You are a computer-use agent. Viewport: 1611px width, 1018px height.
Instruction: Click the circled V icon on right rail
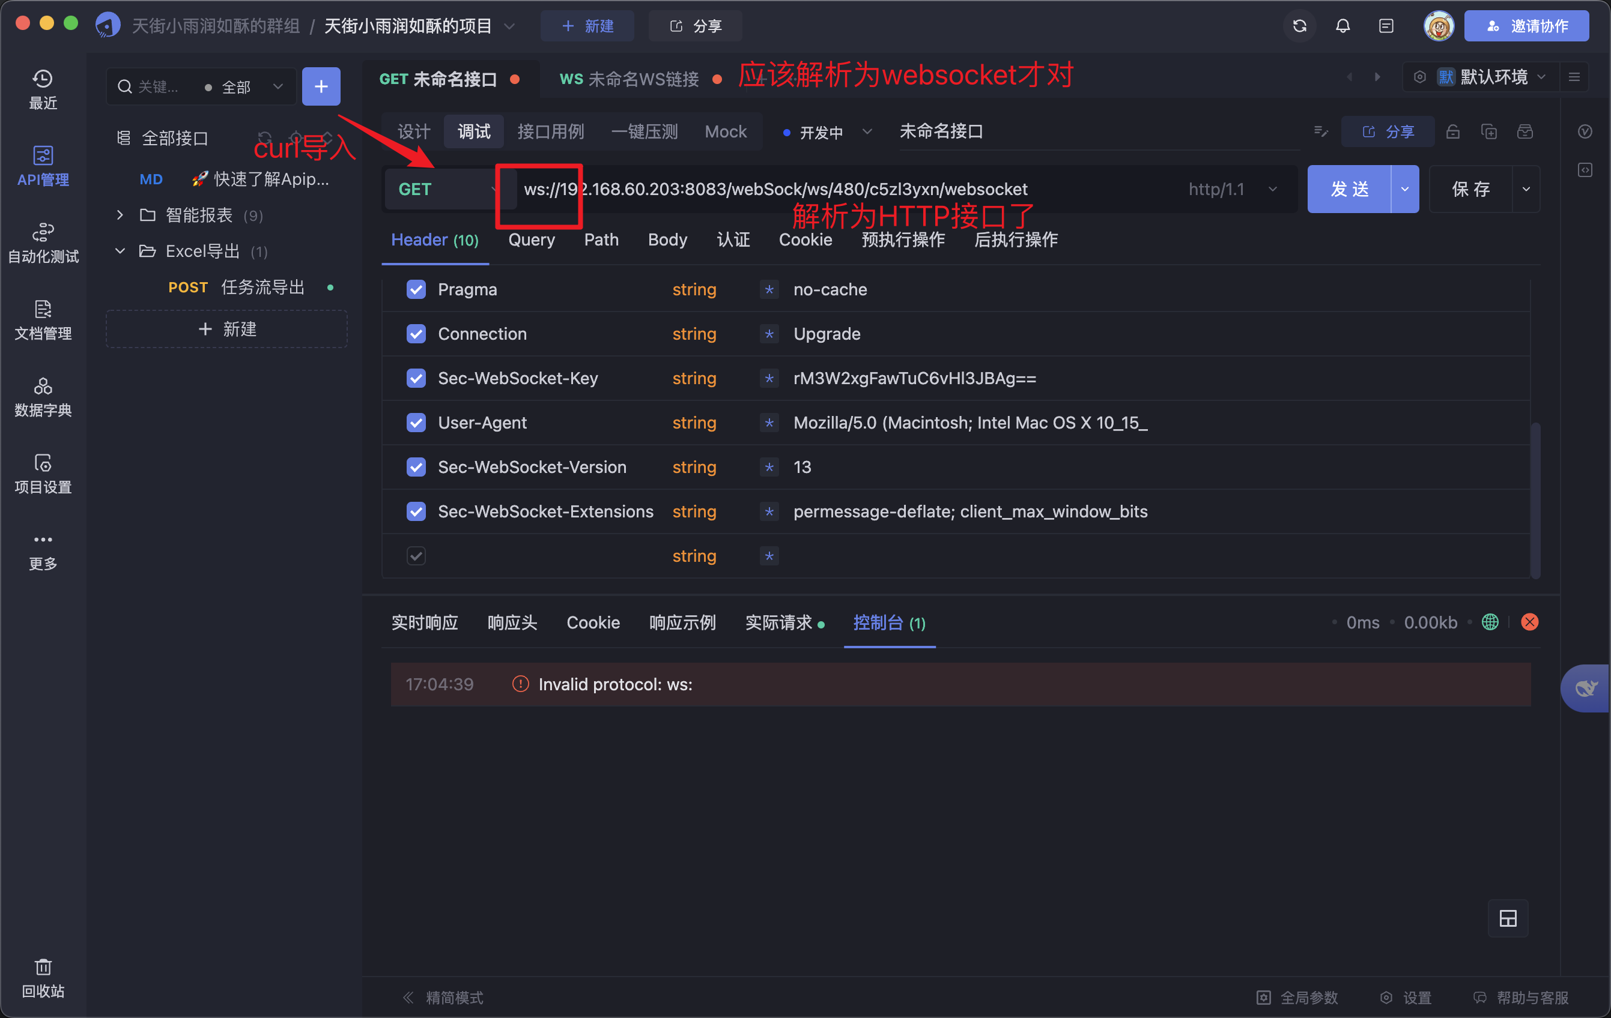[1585, 131]
